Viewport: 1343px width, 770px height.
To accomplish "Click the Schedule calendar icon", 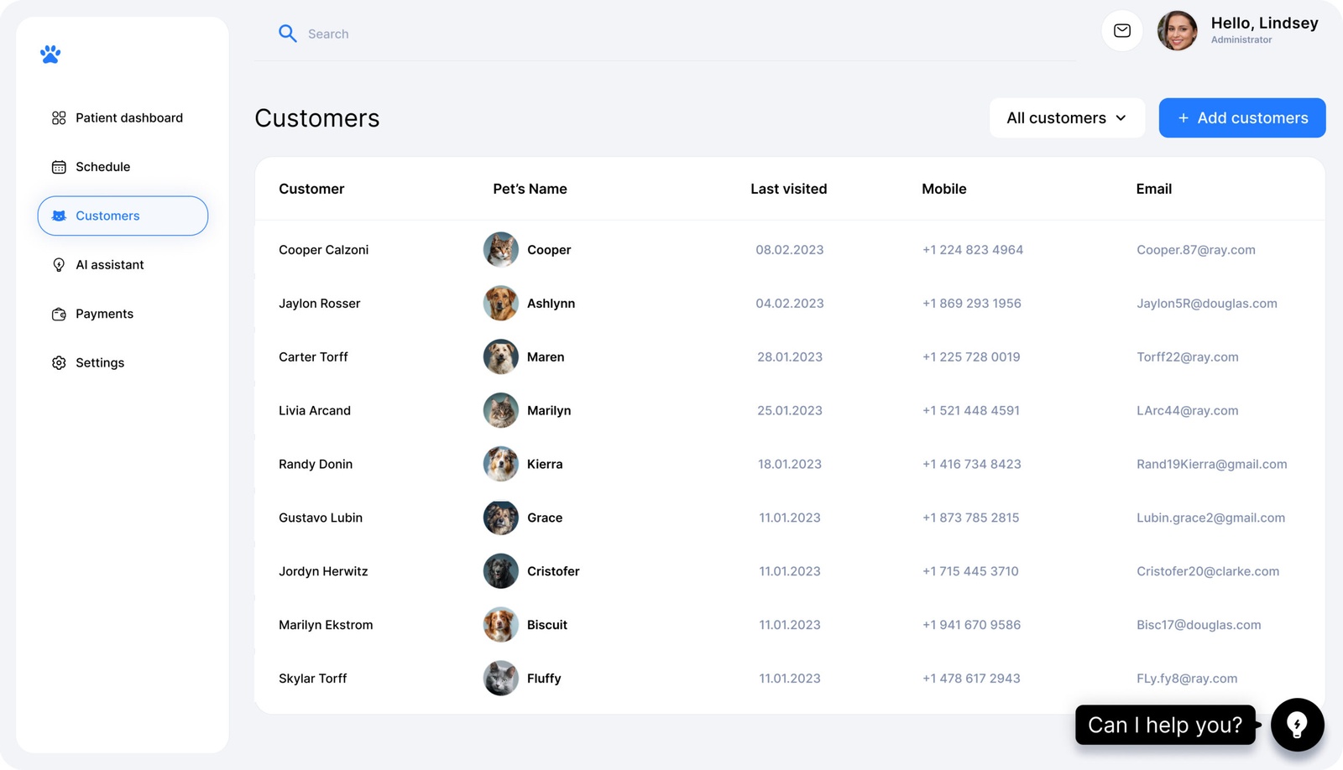I will coord(59,167).
